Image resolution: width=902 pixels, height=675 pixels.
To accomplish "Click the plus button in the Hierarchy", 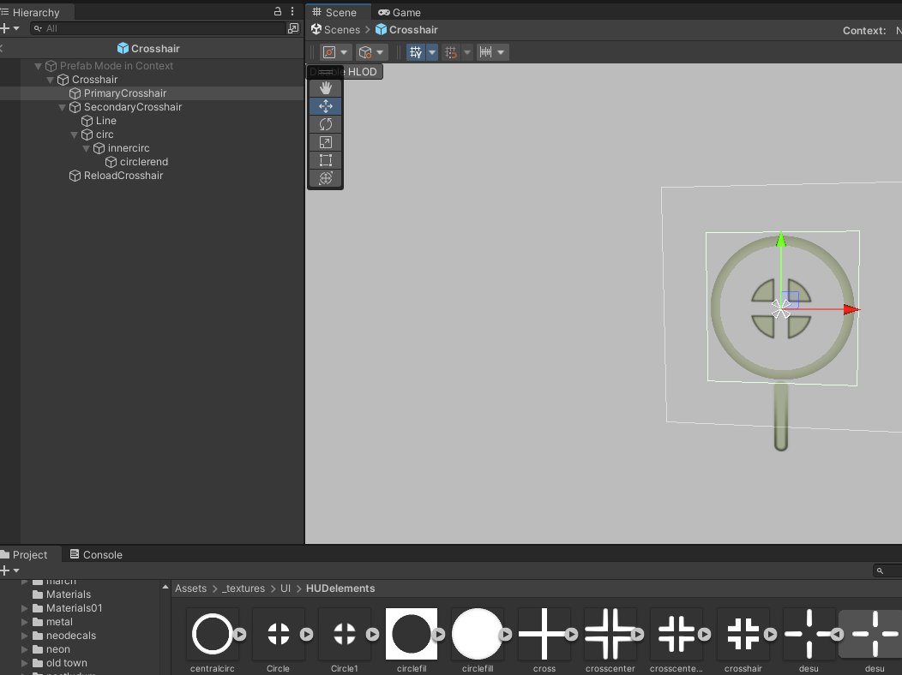I will [x=4, y=28].
